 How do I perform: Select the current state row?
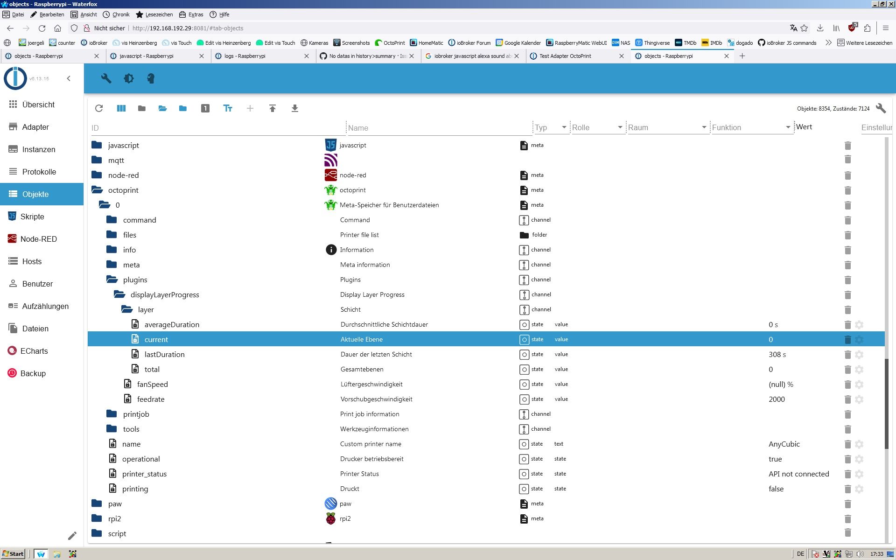click(486, 339)
